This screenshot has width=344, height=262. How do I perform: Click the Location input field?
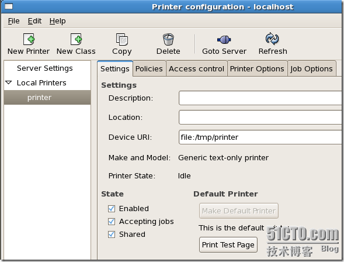pos(260,118)
